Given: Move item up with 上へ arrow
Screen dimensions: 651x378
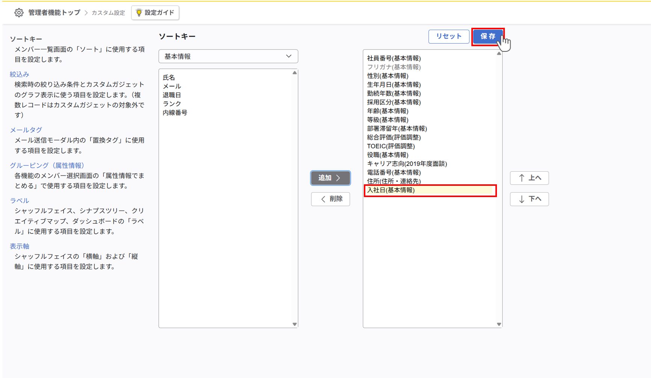Looking at the screenshot, I should click(529, 178).
